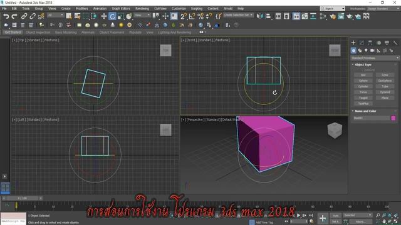Open the Display panel tab
Screen dimensions: 401x225
pyautogui.click(x=387, y=42)
